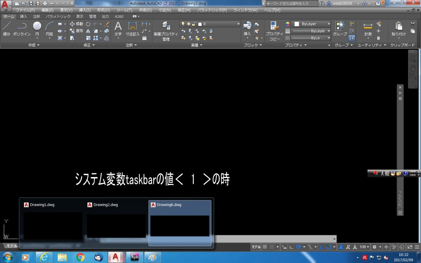This screenshot has width=421, height=263.
Task: Open Google Chrome from Windows taskbar
Action: point(80,257)
